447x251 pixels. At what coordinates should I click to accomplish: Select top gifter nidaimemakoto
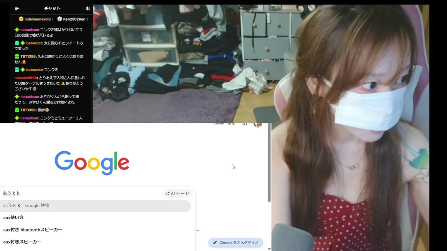pyautogui.click(x=36, y=19)
